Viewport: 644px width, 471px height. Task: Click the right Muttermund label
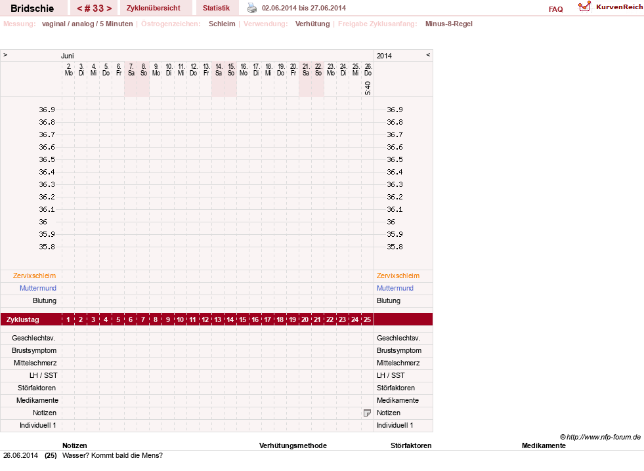[x=395, y=288]
